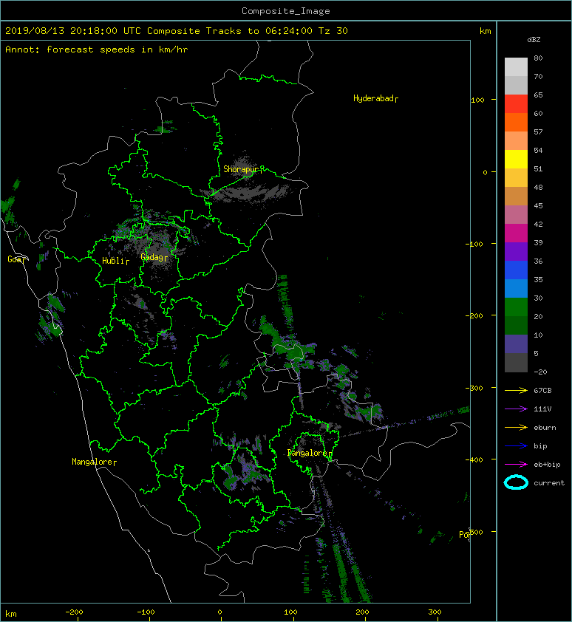Select the purple 39 dBZ color swatch
This screenshot has width=572, height=622.
(x=516, y=251)
